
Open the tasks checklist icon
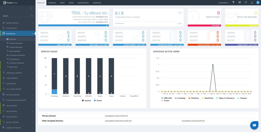click(x=240, y=3)
